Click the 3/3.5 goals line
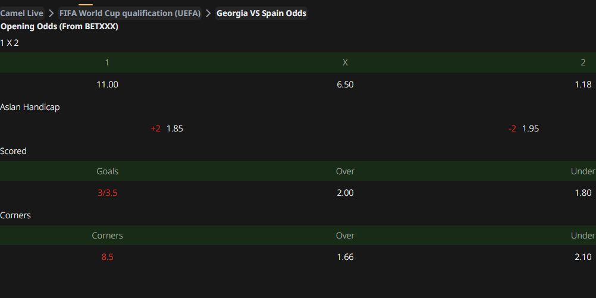 click(x=107, y=193)
